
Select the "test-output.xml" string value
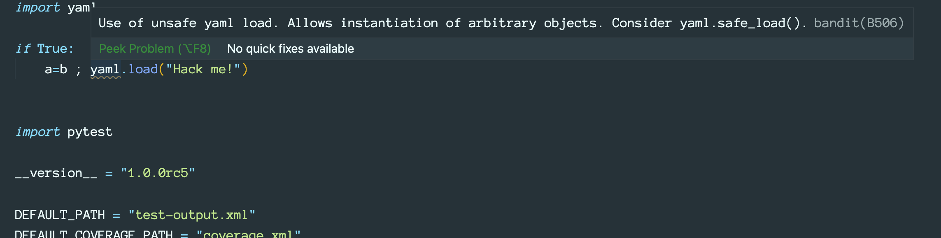tap(191, 214)
